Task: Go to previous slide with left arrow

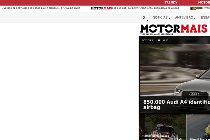Action: click(142, 131)
